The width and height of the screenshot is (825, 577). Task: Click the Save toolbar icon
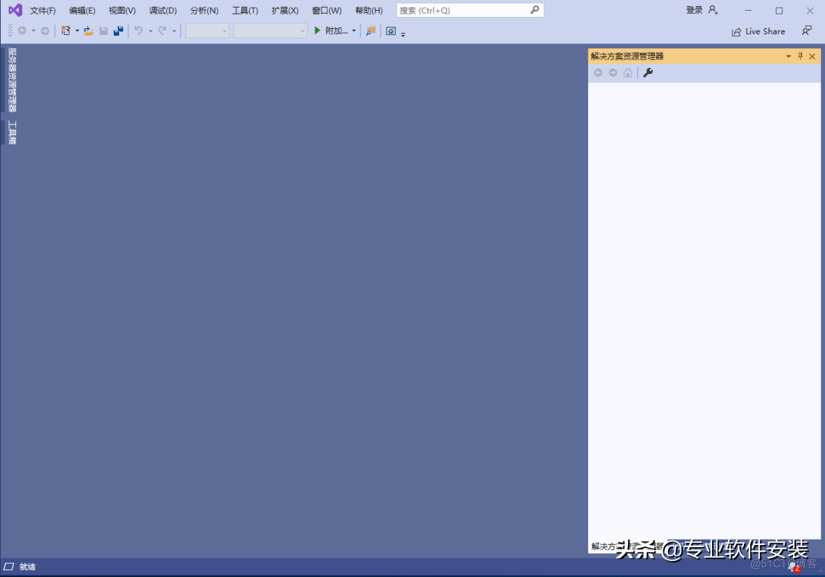[x=103, y=31]
